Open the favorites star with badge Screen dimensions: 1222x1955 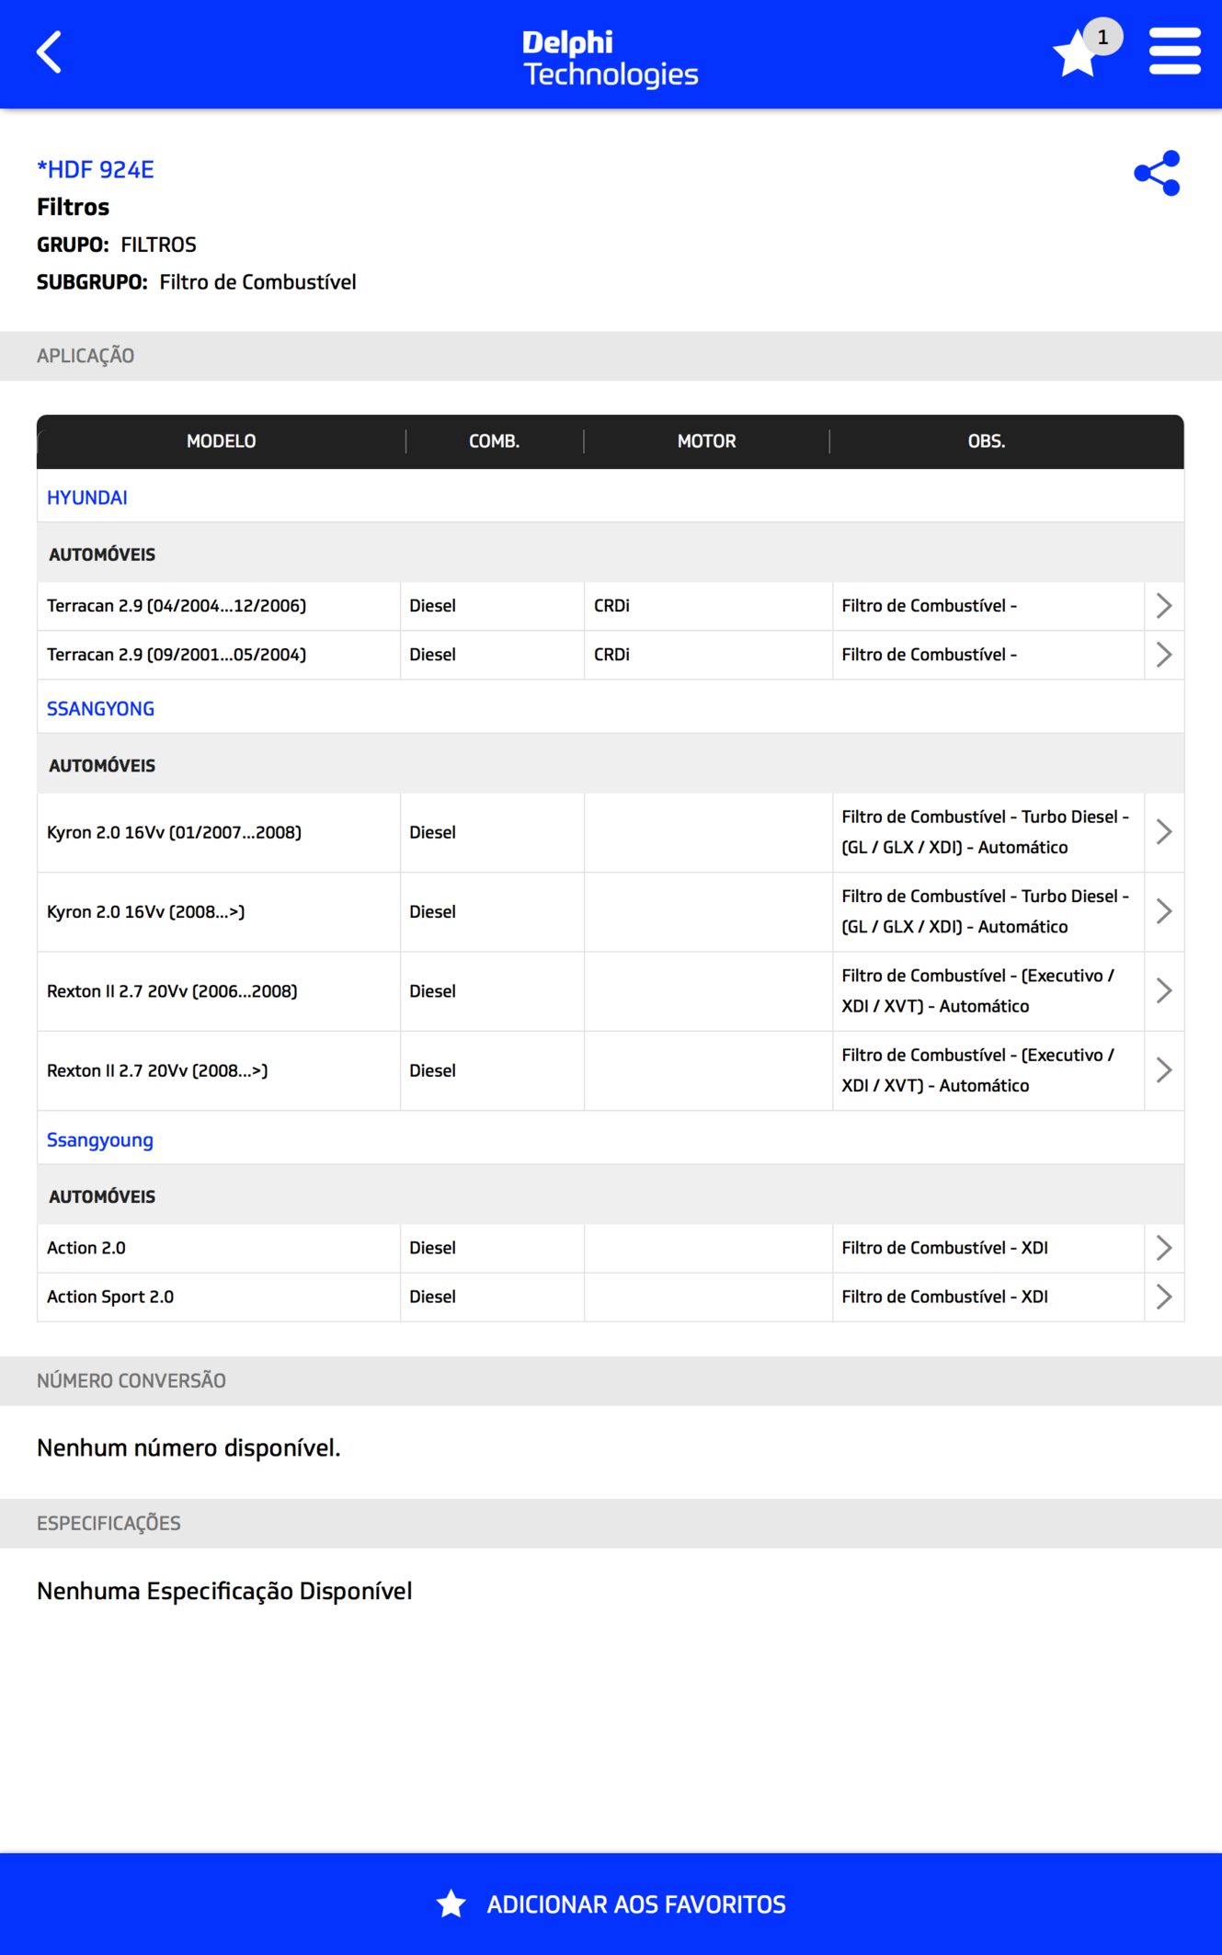pos(1085,49)
